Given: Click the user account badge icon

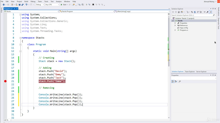Looking at the screenshot, I should coord(218,2).
